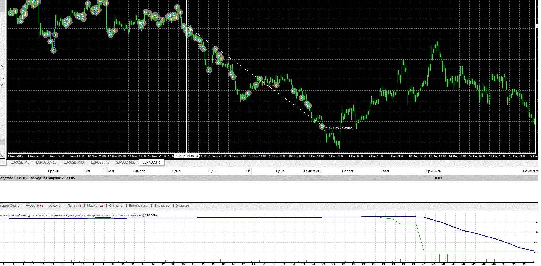Image resolution: width=541 pixels, height=266 pixels.
Task: Click the '219 / 8174 / 2.05209' chart label
Action: [x=339, y=128]
